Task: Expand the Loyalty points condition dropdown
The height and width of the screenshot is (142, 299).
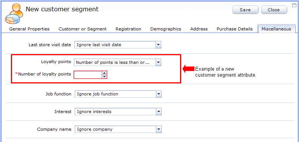Action: pyautogui.click(x=158, y=62)
